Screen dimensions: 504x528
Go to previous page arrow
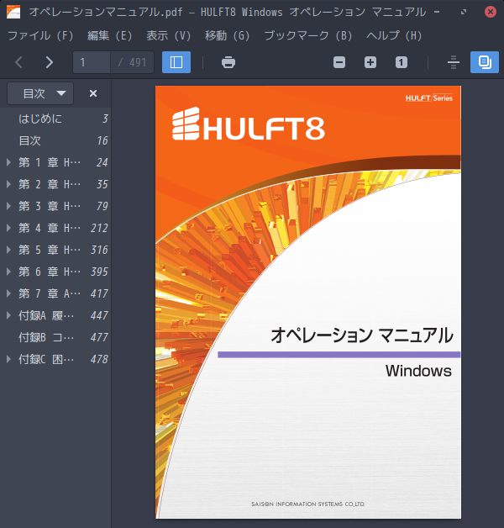19,62
